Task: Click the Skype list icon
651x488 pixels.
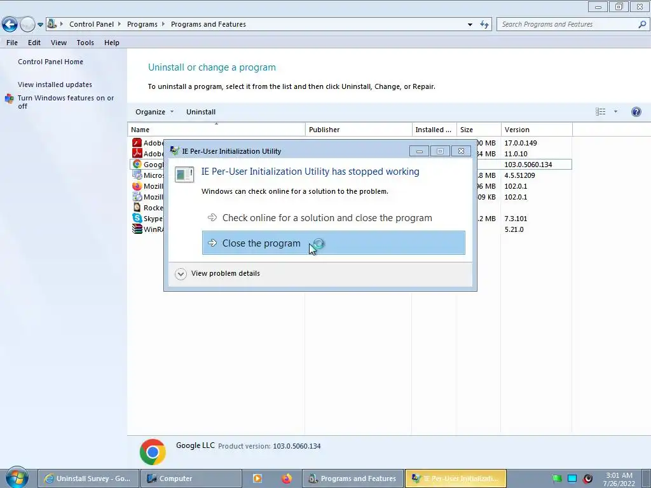Action: click(x=137, y=219)
